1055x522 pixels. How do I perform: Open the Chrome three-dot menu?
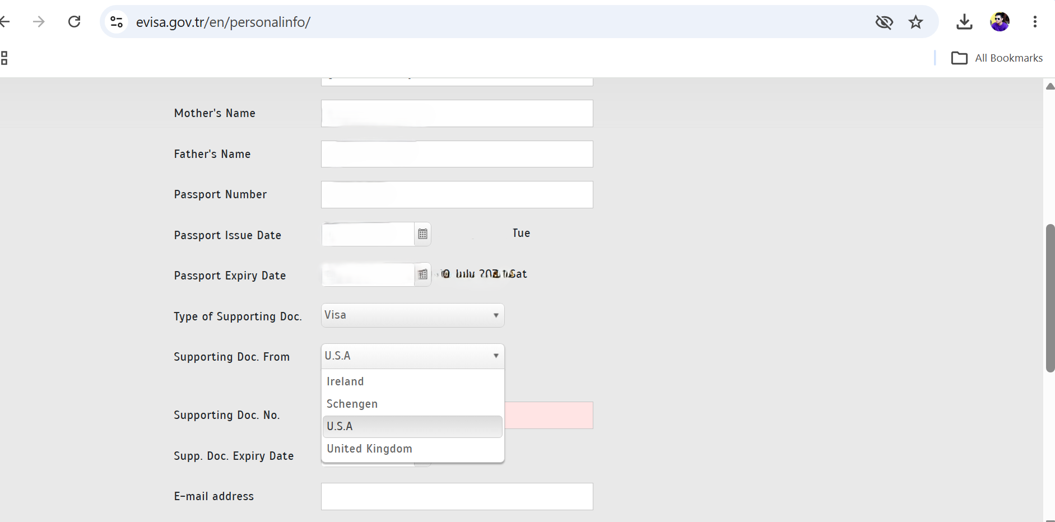1035,22
